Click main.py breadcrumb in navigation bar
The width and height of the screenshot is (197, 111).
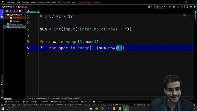coord(22,7)
